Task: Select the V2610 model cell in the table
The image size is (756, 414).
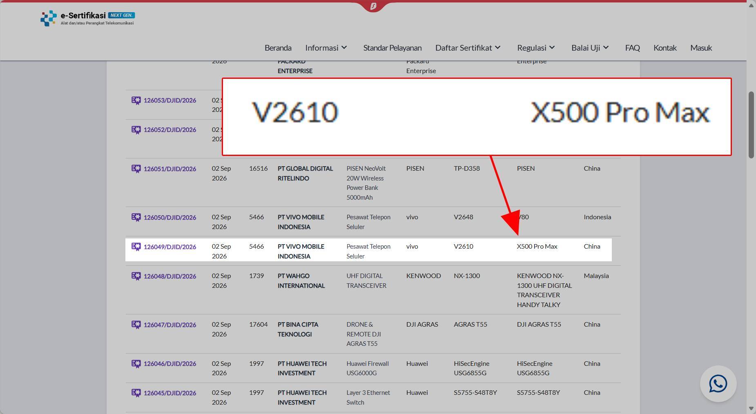Action: (x=464, y=247)
